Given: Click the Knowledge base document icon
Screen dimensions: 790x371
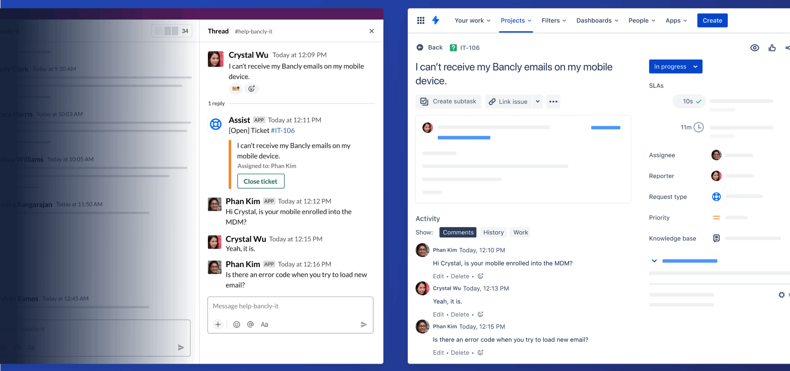Looking at the screenshot, I should (716, 238).
